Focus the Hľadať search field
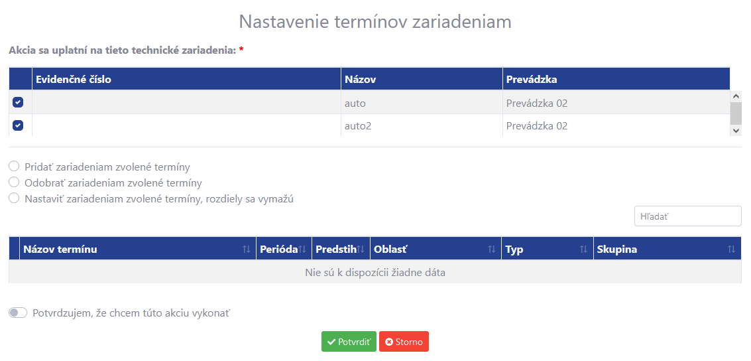 687,216
